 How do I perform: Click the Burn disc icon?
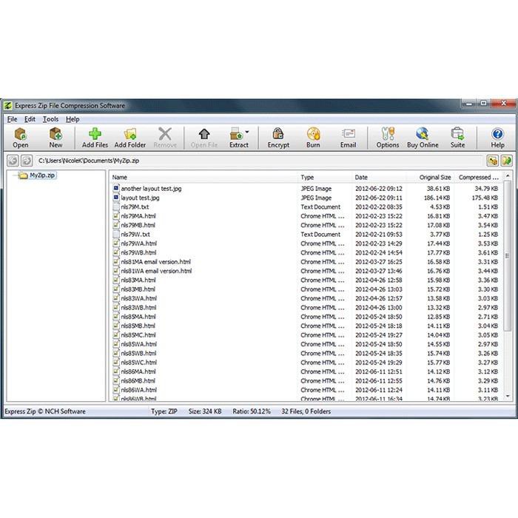pyautogui.click(x=313, y=138)
